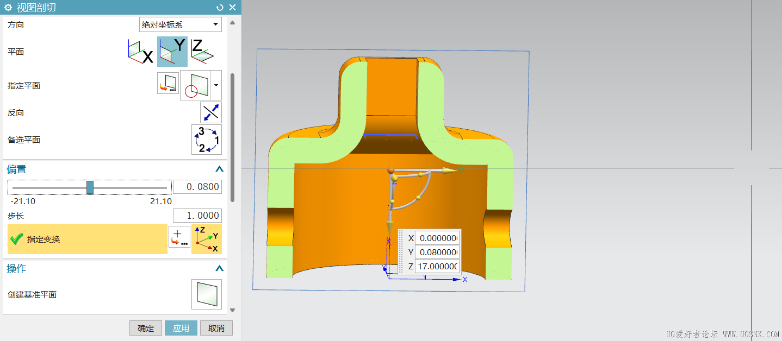The width and height of the screenshot is (782, 341).
Task: Collapse the 偏置 section
Action: pos(219,169)
